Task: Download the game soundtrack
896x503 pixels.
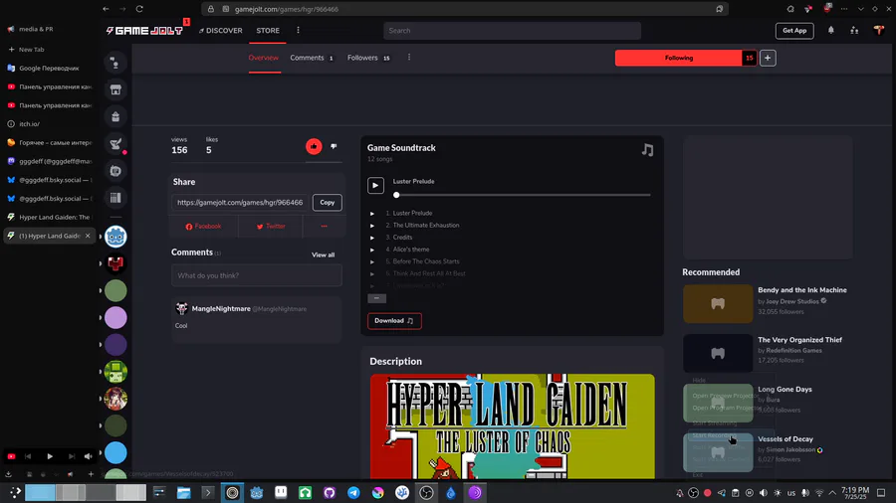Action: click(394, 320)
